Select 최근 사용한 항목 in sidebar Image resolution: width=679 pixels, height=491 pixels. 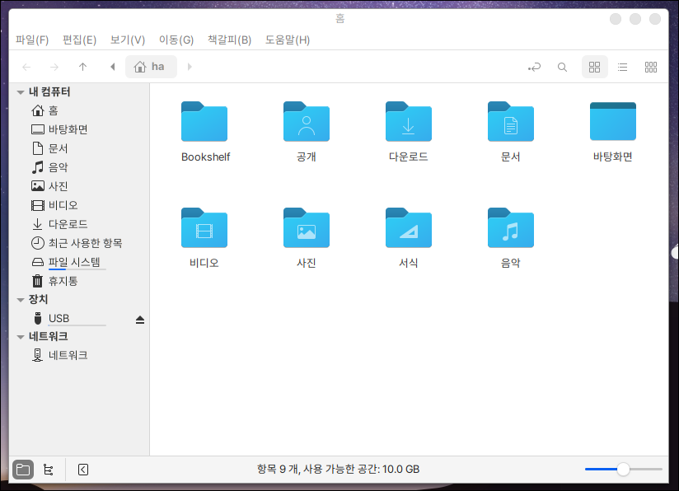coord(85,243)
